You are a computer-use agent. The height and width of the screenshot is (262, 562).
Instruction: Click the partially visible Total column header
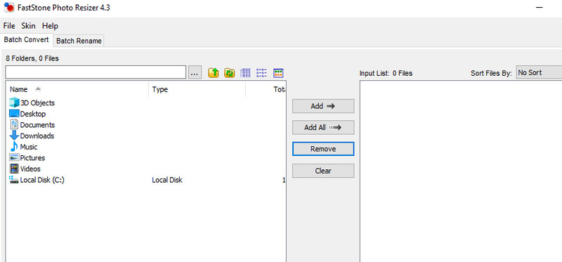(x=266, y=89)
